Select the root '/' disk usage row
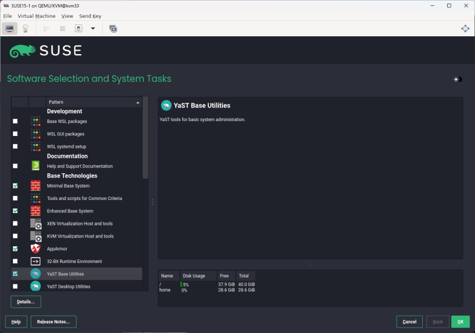 [207, 284]
